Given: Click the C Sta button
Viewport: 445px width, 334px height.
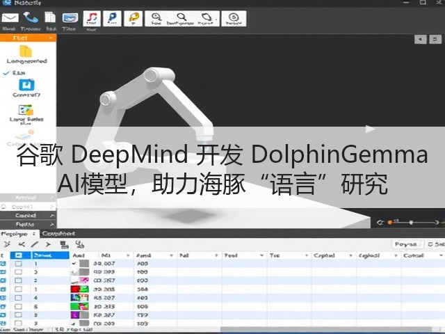Looking at the screenshot, I should point(436,244).
